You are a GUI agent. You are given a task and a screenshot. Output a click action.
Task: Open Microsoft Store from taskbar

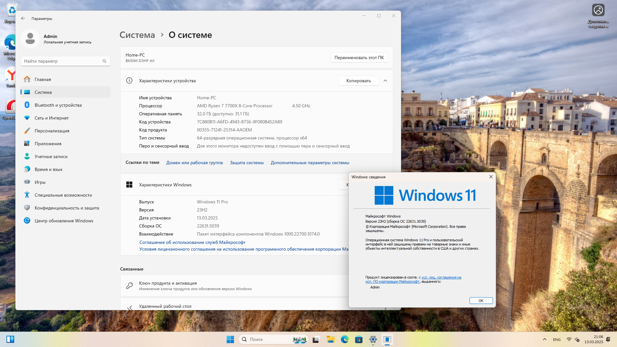click(359, 339)
